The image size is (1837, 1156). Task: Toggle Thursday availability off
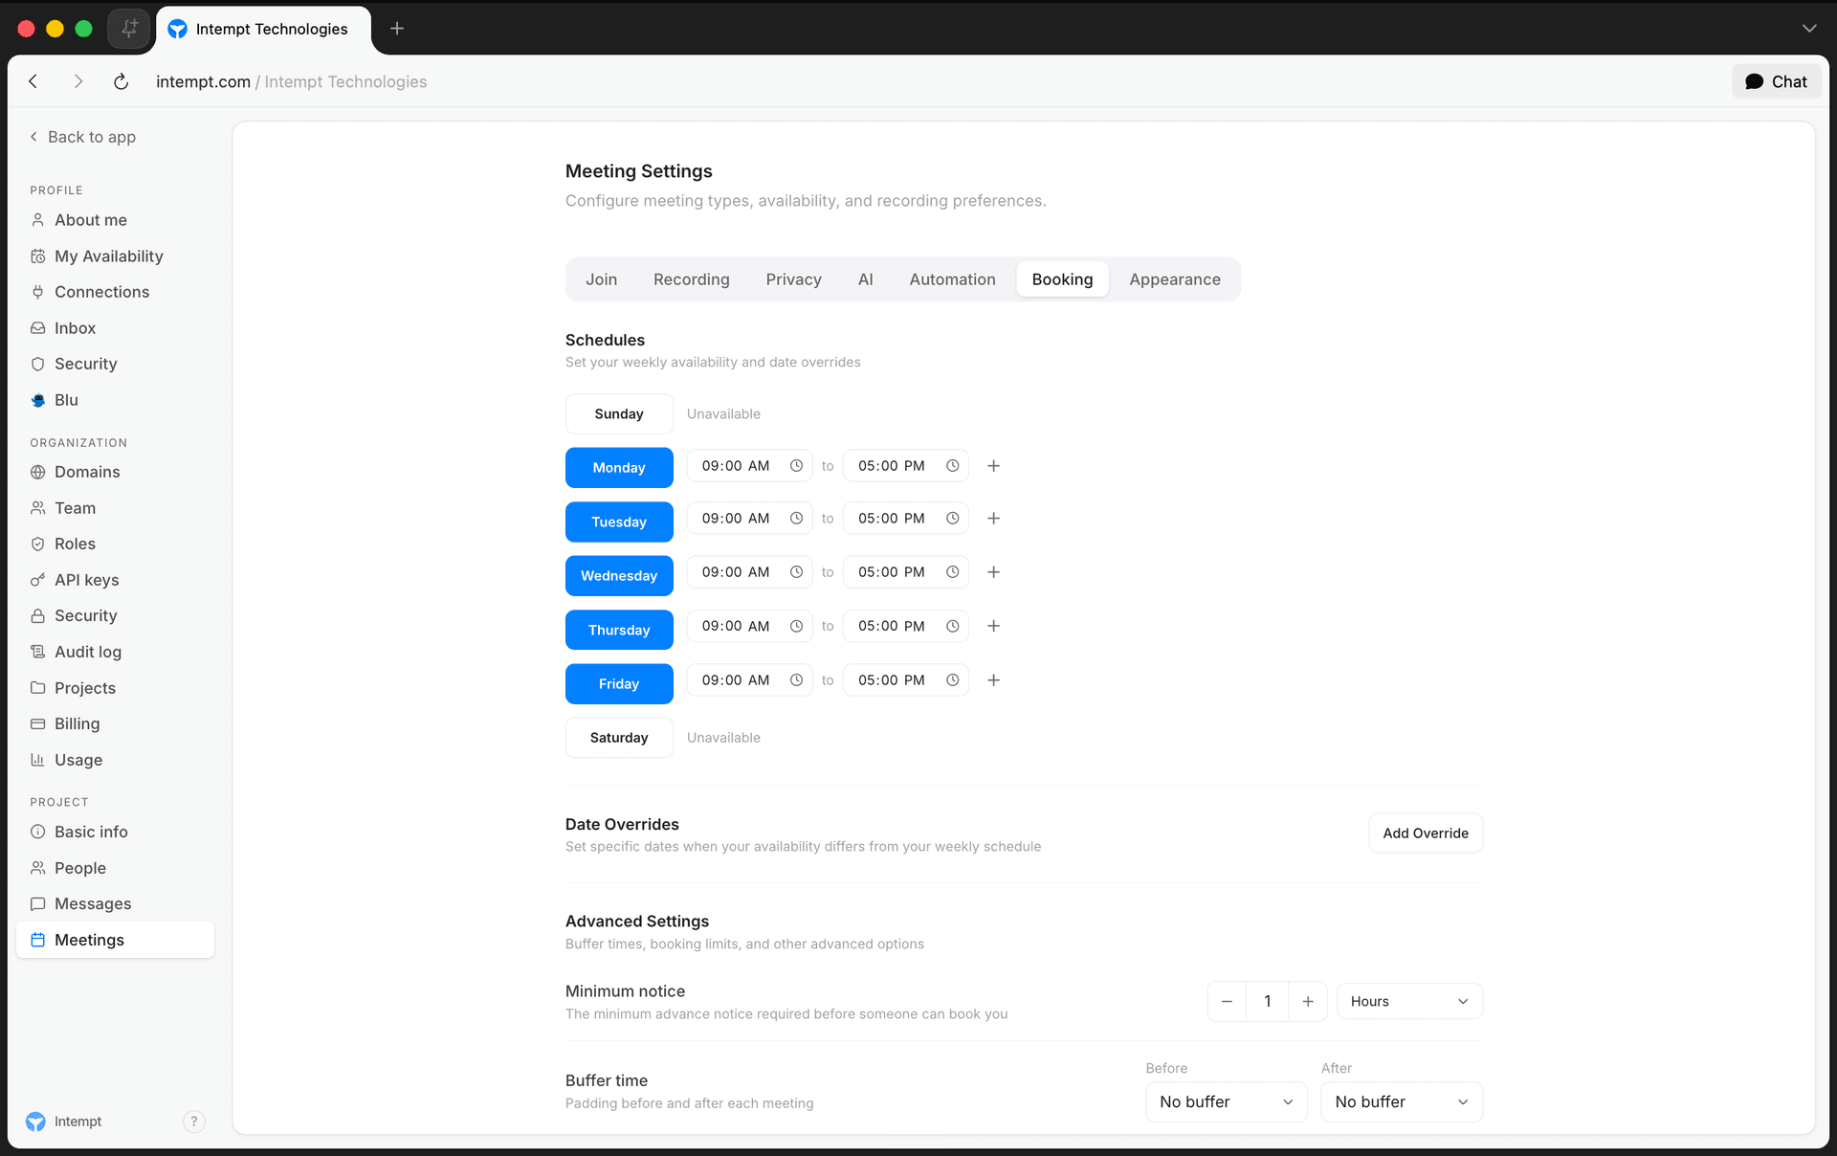(619, 630)
